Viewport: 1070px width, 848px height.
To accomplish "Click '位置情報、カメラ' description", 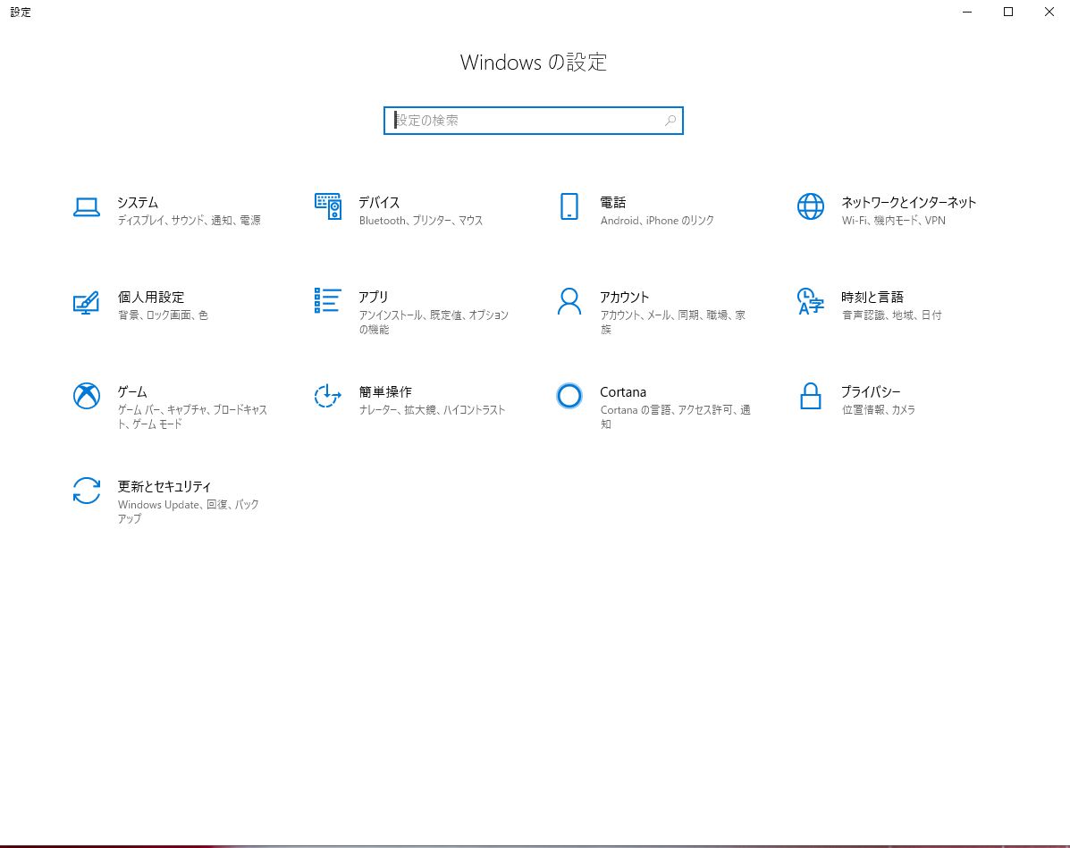I will (x=878, y=410).
